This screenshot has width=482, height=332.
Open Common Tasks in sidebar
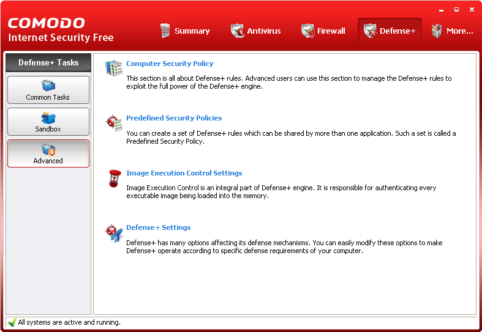click(48, 90)
